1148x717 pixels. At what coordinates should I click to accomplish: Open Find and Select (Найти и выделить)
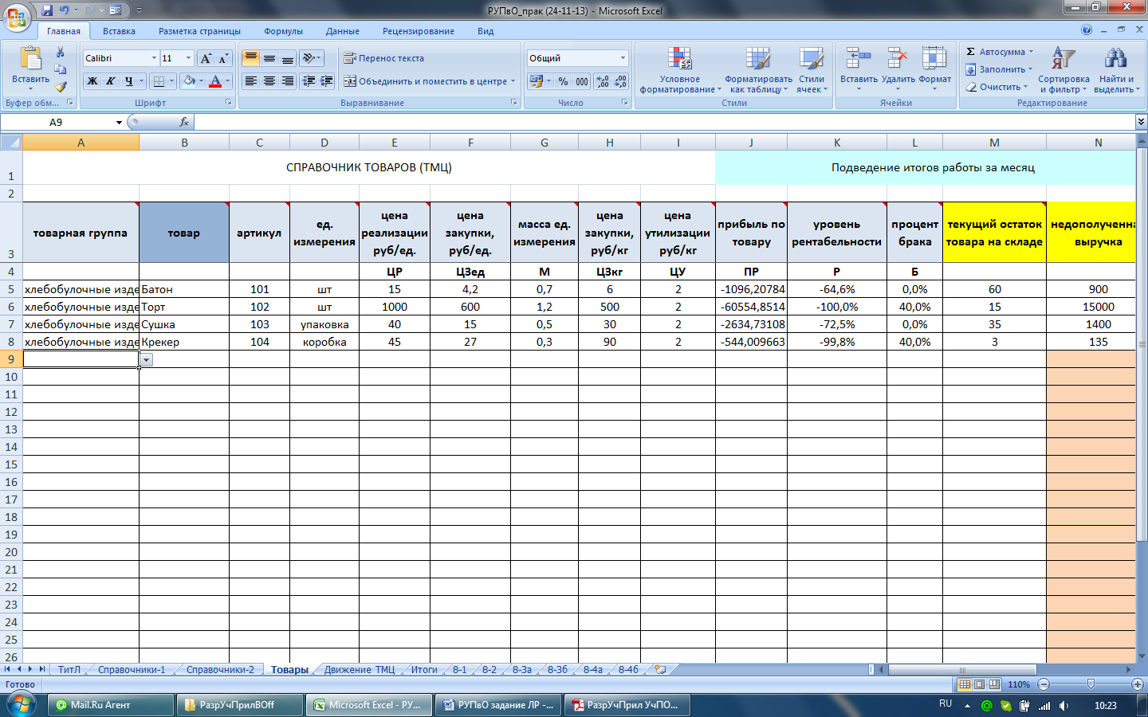click(x=1116, y=70)
